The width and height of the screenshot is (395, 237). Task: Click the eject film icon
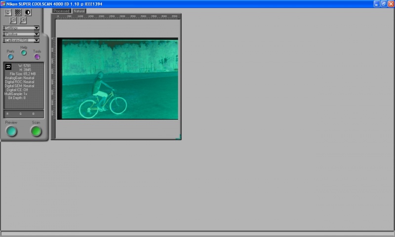click(8, 12)
